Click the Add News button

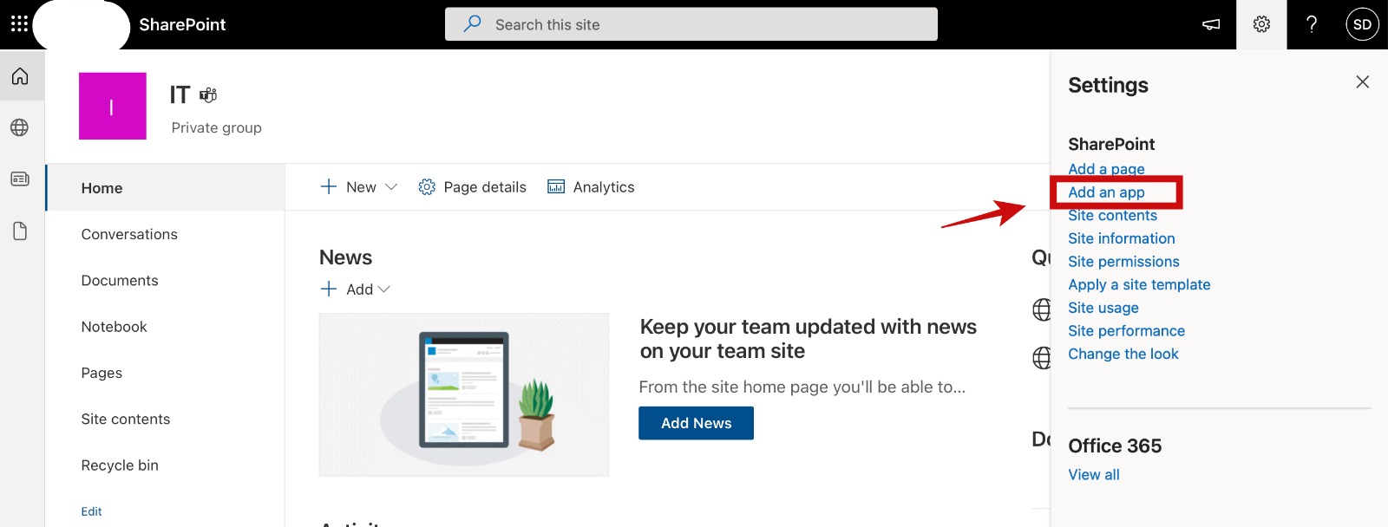click(696, 423)
